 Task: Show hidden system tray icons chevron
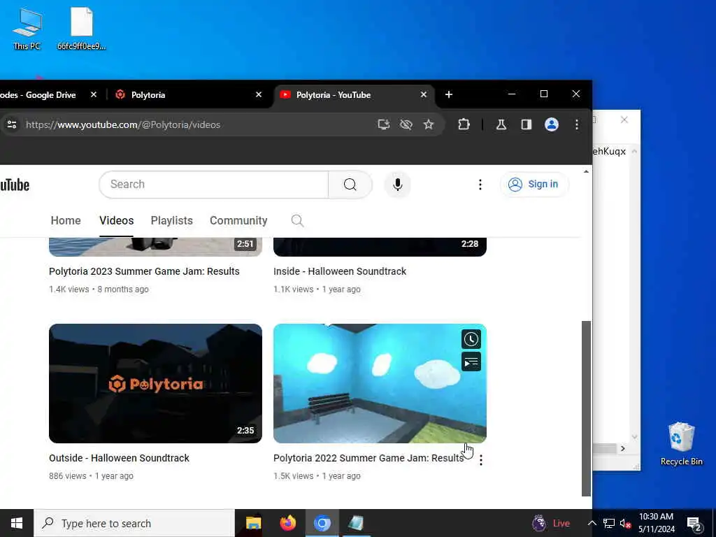click(592, 523)
